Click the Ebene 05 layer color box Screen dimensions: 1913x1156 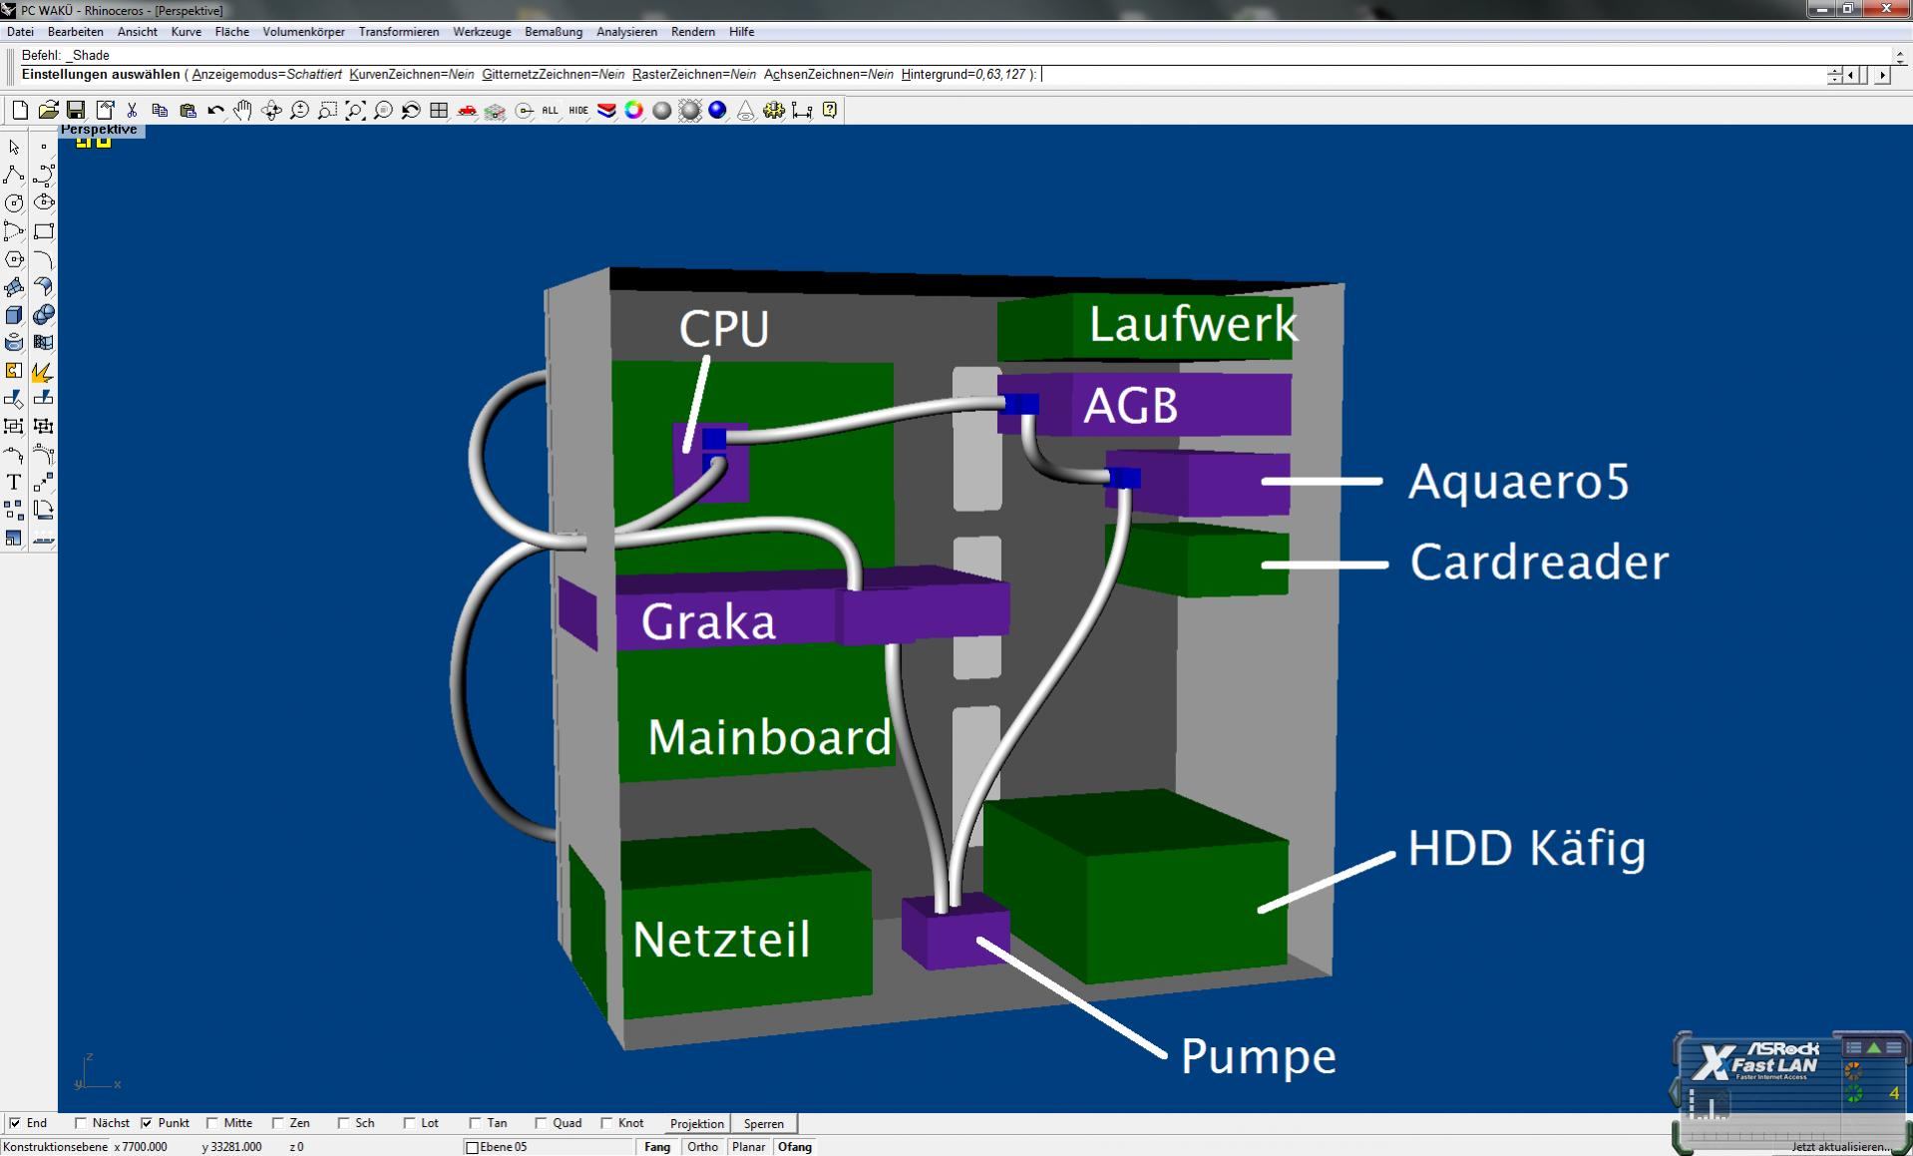[473, 1148]
